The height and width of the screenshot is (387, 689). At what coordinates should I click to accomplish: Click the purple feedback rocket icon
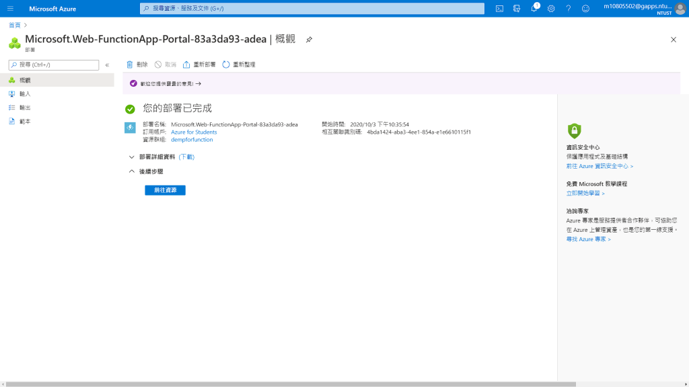(133, 83)
